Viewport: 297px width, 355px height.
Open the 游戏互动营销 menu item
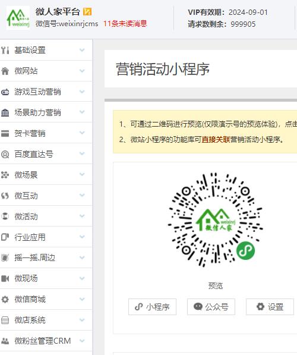click(46, 92)
